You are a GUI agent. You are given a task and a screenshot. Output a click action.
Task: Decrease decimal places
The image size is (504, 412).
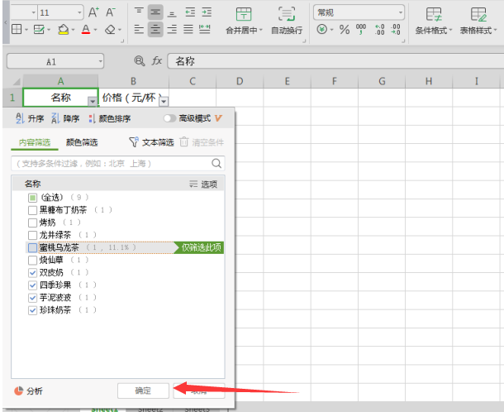click(396, 30)
